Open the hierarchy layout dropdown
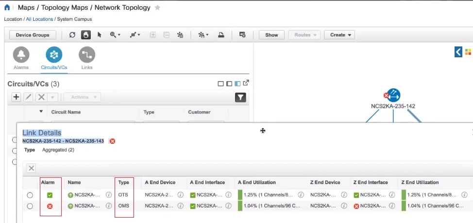This screenshot has height=223, width=473. pyautogui.click(x=203, y=35)
